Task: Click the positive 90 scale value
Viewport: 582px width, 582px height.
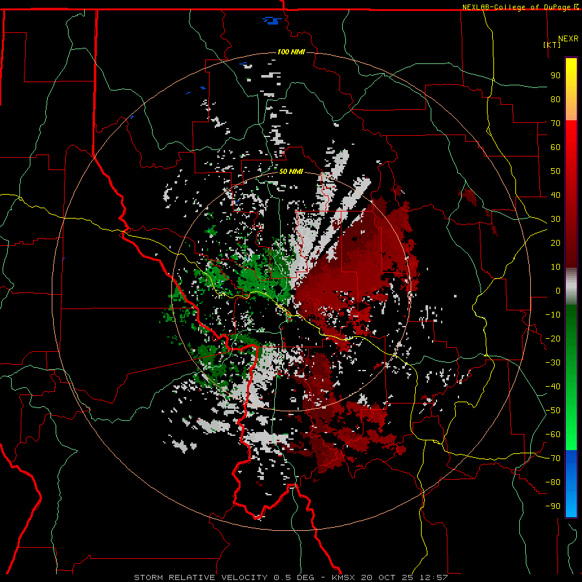Action: coord(555,76)
